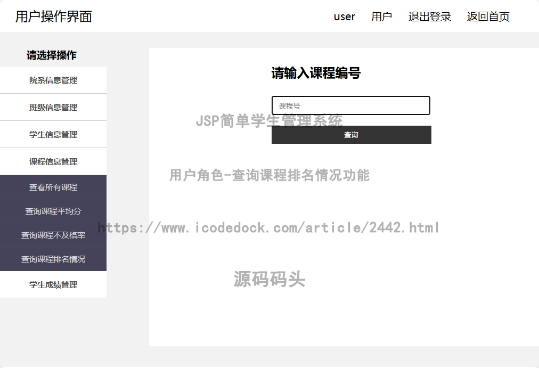
Task: Expand 学生信息管理 sidebar menu
Action: 53,134
